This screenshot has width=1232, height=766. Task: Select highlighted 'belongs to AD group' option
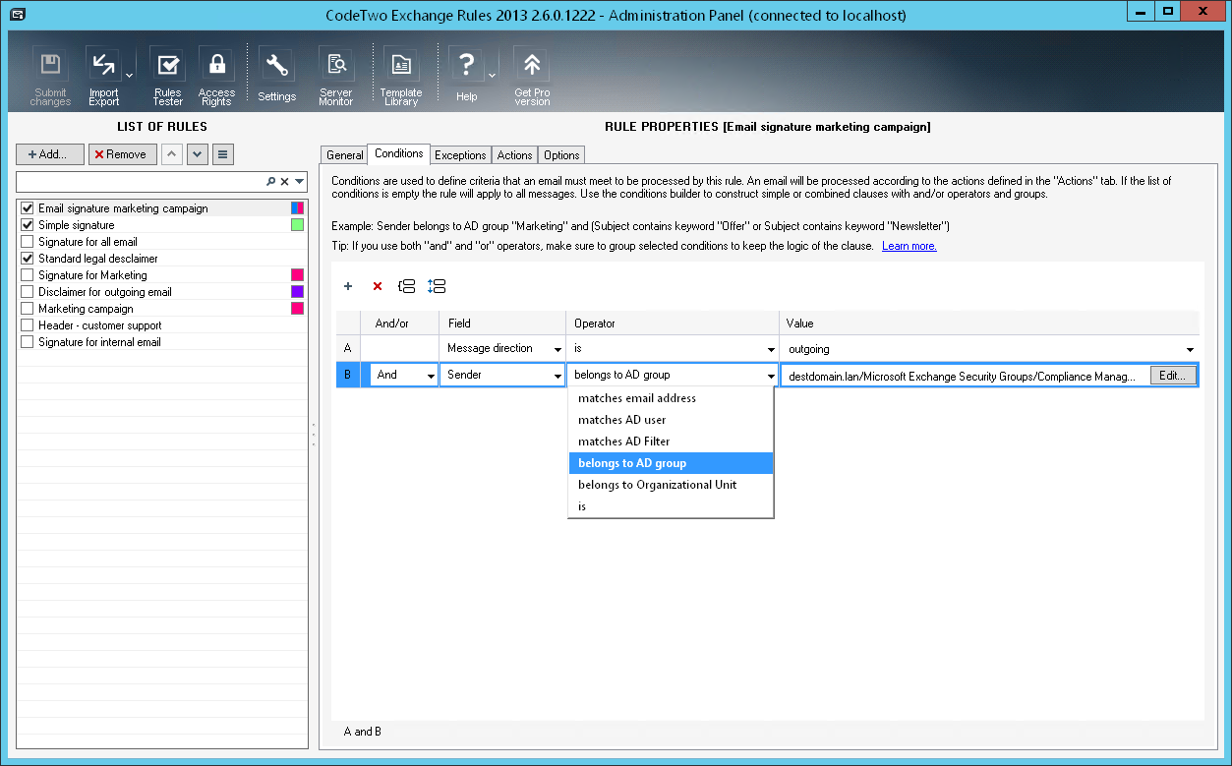671,463
